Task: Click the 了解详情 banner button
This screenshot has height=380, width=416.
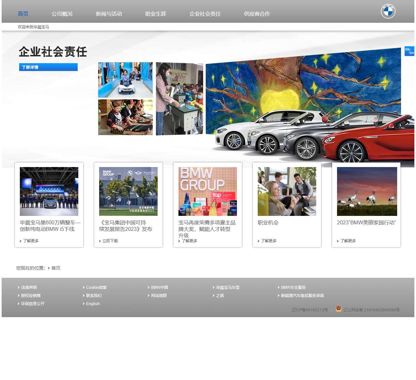Action: [x=48, y=67]
